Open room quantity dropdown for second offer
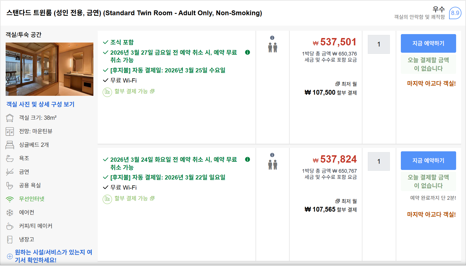466x266 pixels. [379, 161]
